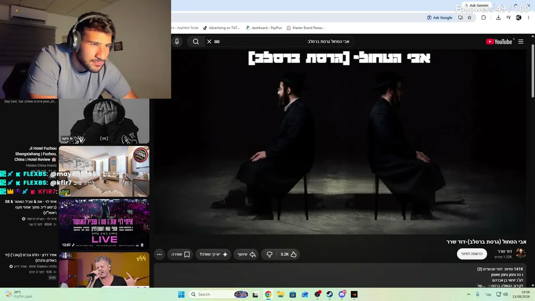Go to YouTube home via logo

click(x=499, y=41)
